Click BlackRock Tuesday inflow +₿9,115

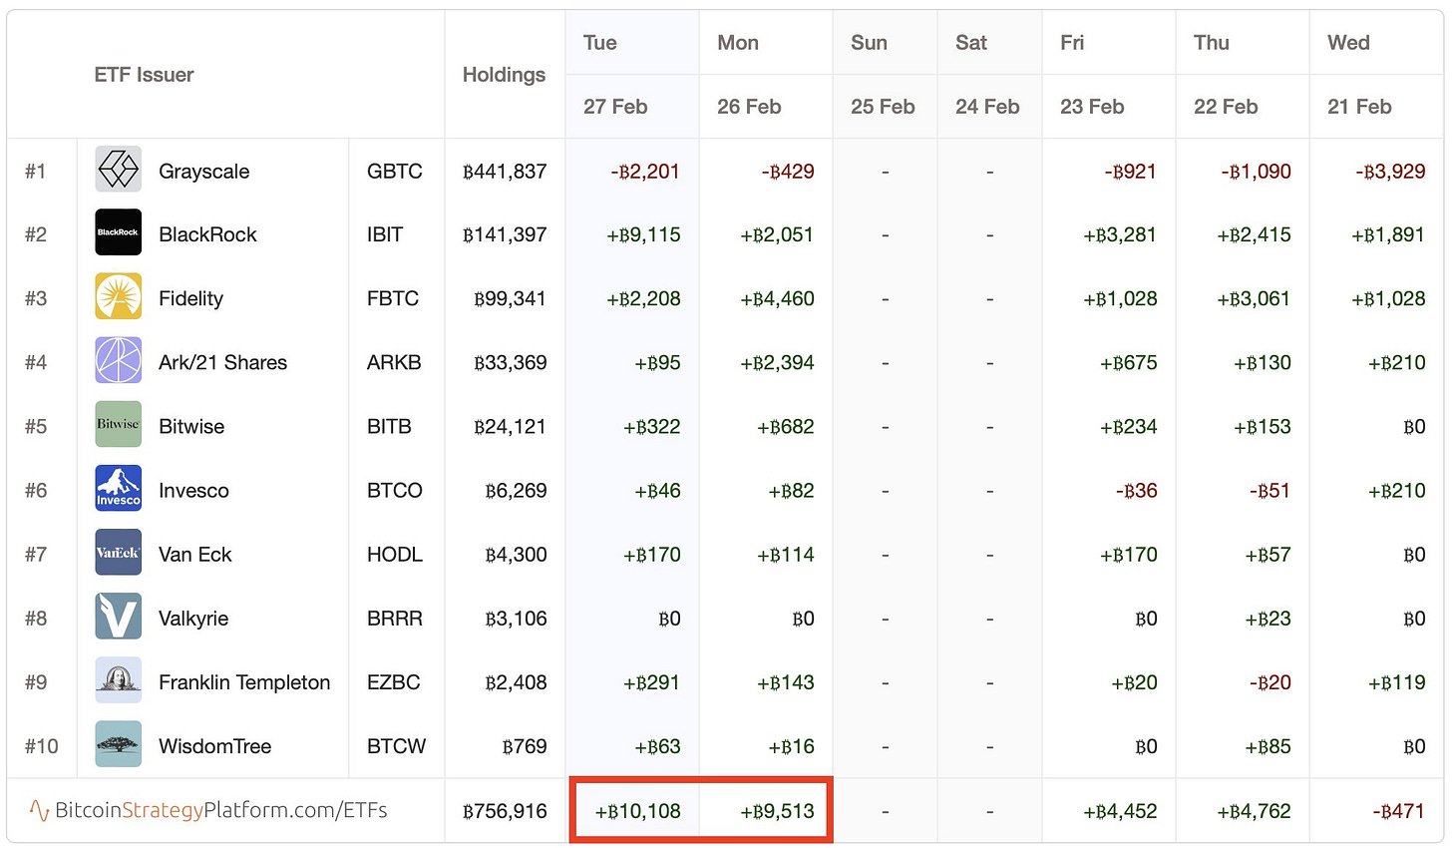click(x=643, y=234)
